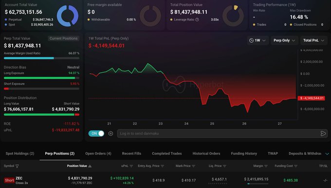Click the $-19,833,297.48 uPnL value
This screenshot has height=188, width=331.
coord(66,130)
